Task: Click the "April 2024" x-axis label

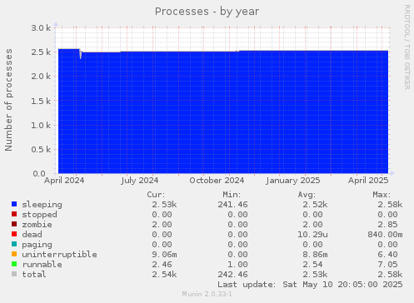Action: (x=64, y=181)
